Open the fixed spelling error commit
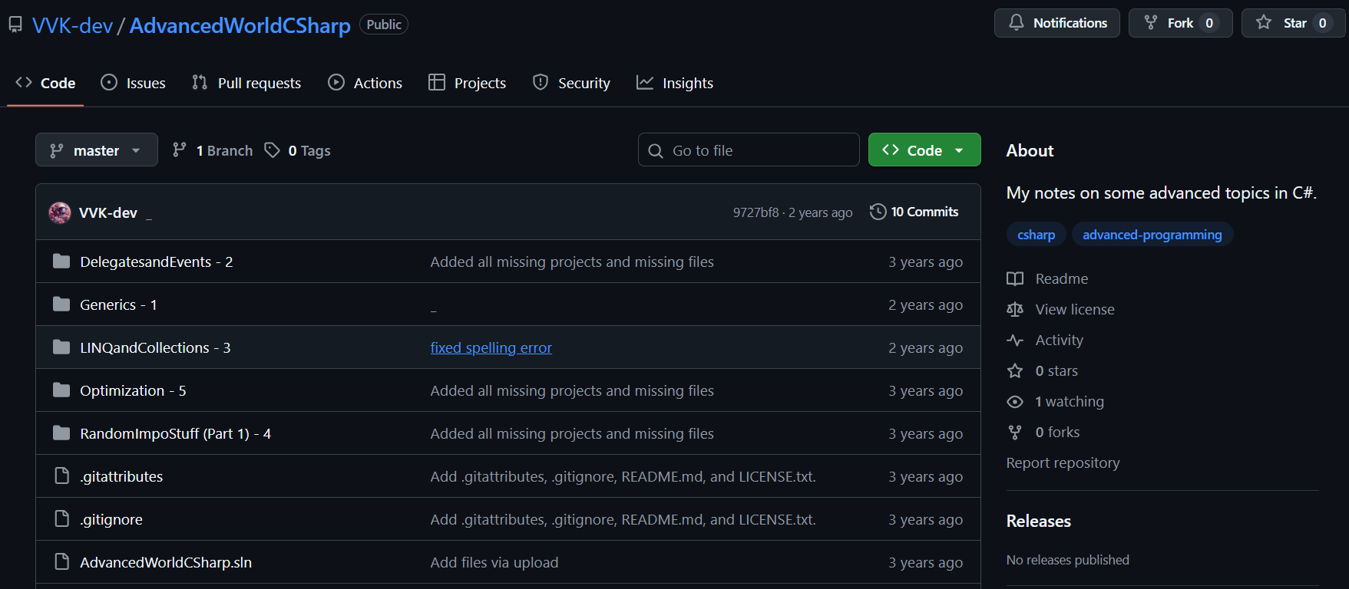Image resolution: width=1349 pixels, height=589 pixels. [491, 347]
